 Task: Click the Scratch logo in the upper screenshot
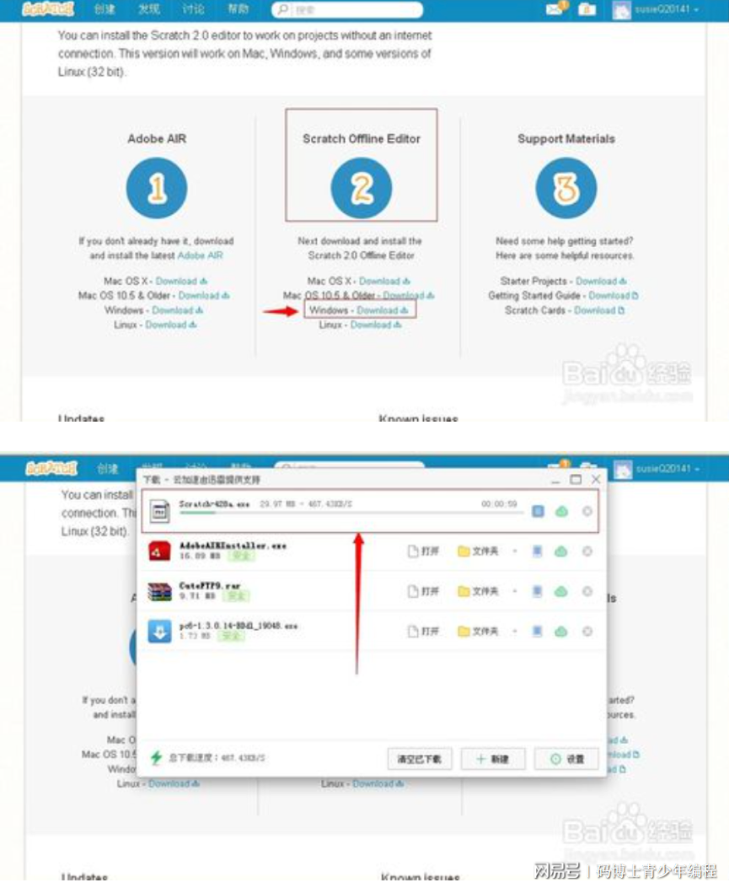[x=49, y=9]
